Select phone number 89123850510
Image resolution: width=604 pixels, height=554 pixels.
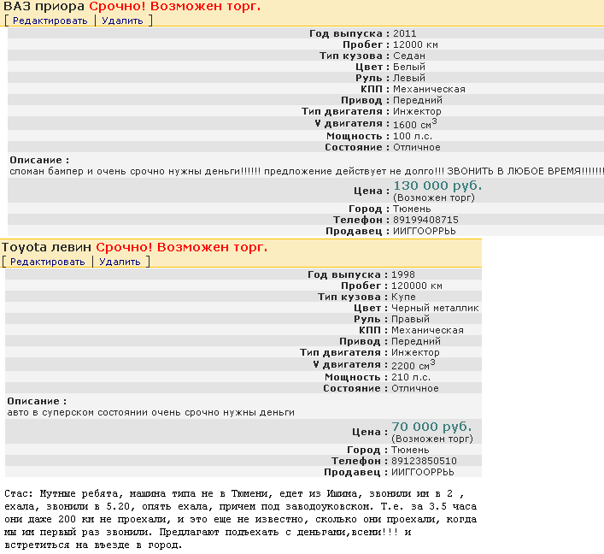[x=424, y=461]
